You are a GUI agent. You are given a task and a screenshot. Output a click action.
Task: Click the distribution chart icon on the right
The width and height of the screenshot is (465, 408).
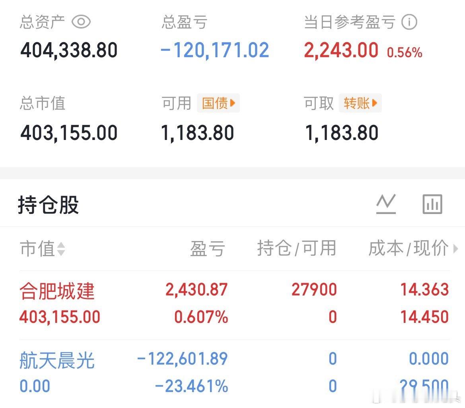tap(432, 204)
